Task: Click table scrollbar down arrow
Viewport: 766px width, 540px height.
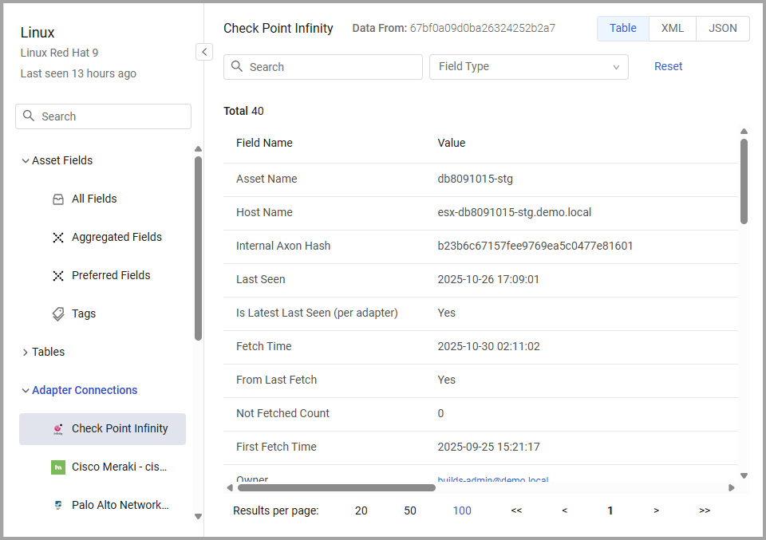Action: 744,475
